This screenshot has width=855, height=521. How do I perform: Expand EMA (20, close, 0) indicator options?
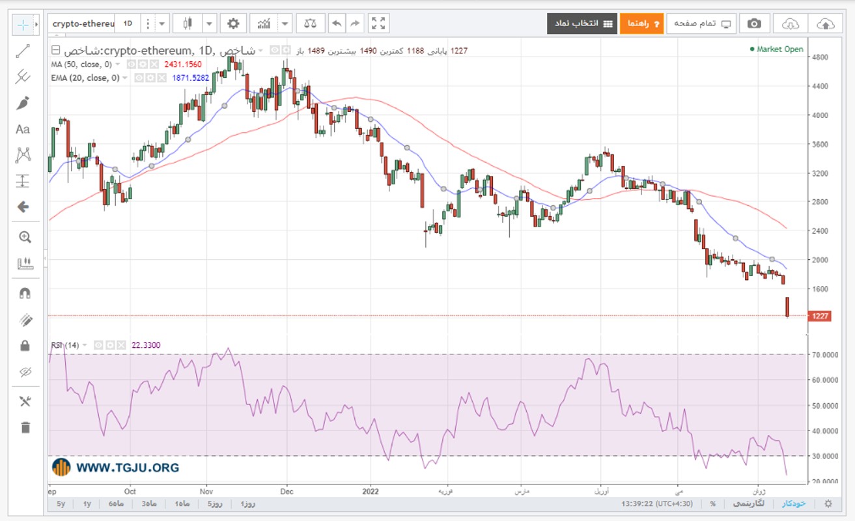coord(125,78)
